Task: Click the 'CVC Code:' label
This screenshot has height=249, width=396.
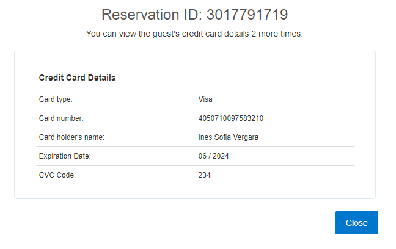Action: pos(57,175)
